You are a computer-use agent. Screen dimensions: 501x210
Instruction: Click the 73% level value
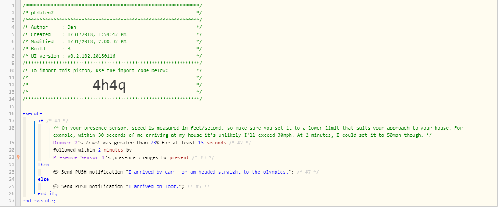tap(155, 143)
